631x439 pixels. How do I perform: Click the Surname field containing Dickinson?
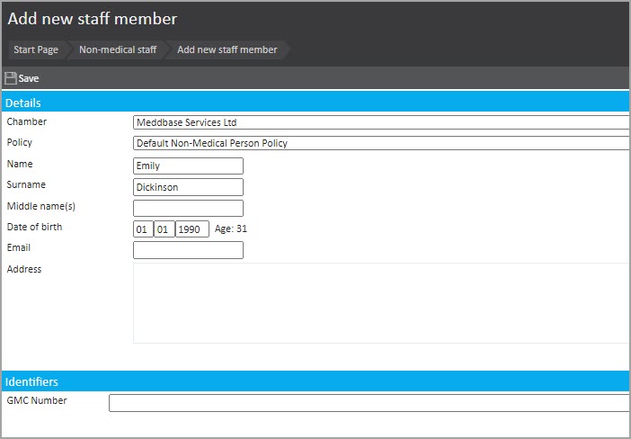pos(188,187)
